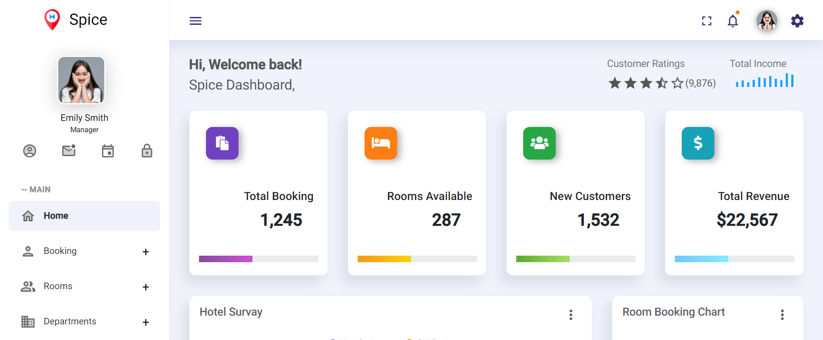Screen dimensions: 823x340
Task: Click the teal Total Revenue dollar icon
Action: [x=698, y=143]
